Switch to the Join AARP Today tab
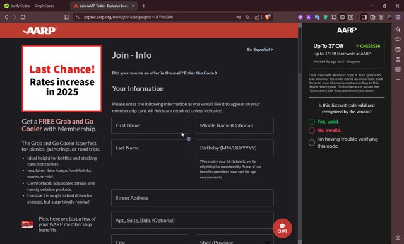Image resolution: width=404 pixels, height=244 pixels. (x=103, y=6)
